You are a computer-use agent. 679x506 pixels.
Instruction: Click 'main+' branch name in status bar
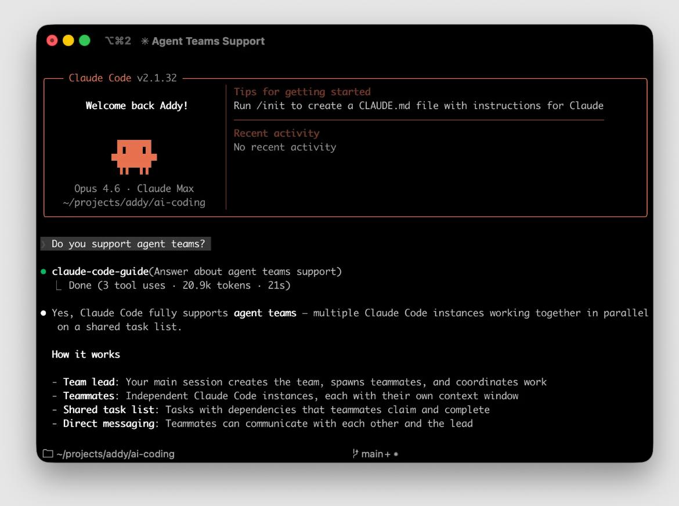tap(376, 454)
